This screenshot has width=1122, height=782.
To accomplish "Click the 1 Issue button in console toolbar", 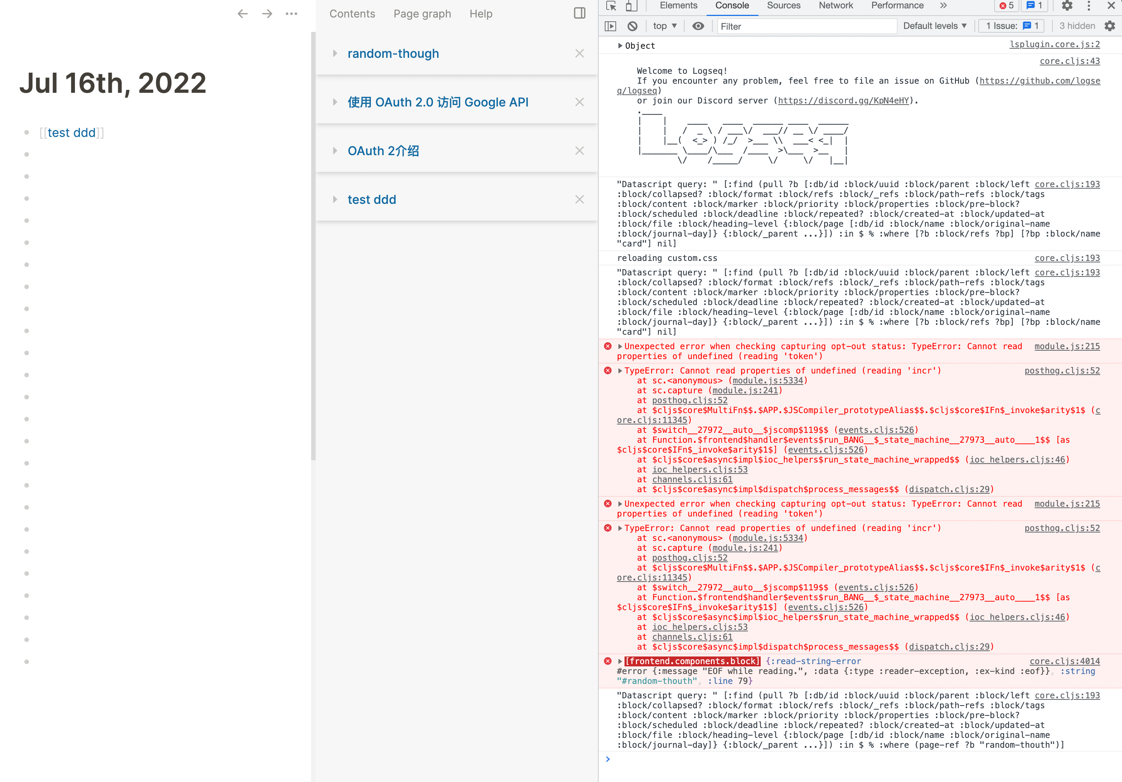I will [1012, 26].
